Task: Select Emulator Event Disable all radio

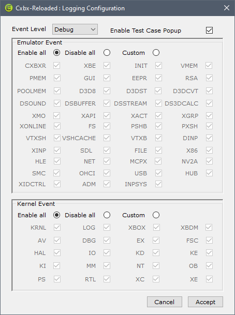Action: [107, 53]
